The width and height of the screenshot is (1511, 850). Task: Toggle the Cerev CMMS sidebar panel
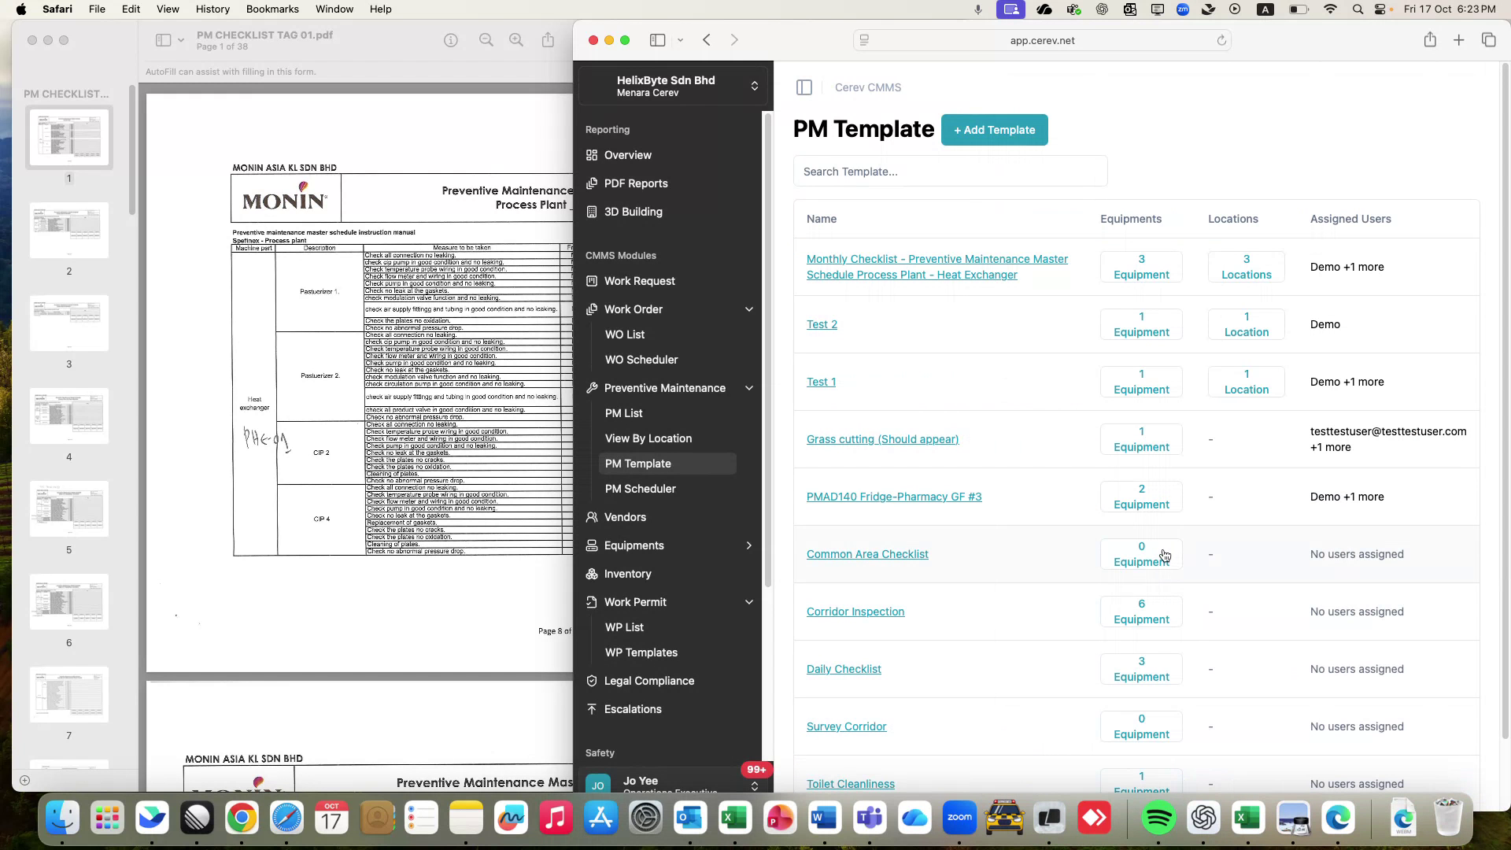[804, 87]
